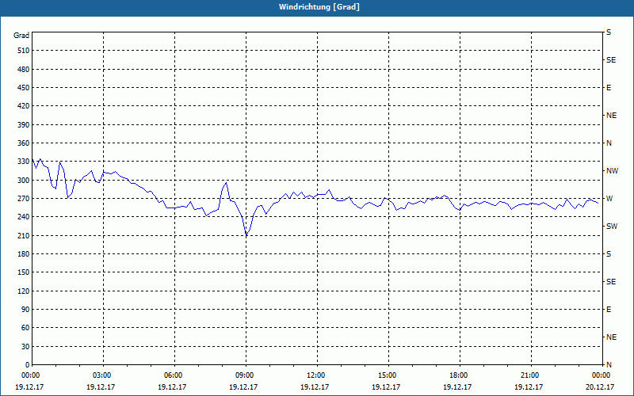Select the 15:00 time label
The width and height of the screenshot is (634, 396).
click(388, 375)
